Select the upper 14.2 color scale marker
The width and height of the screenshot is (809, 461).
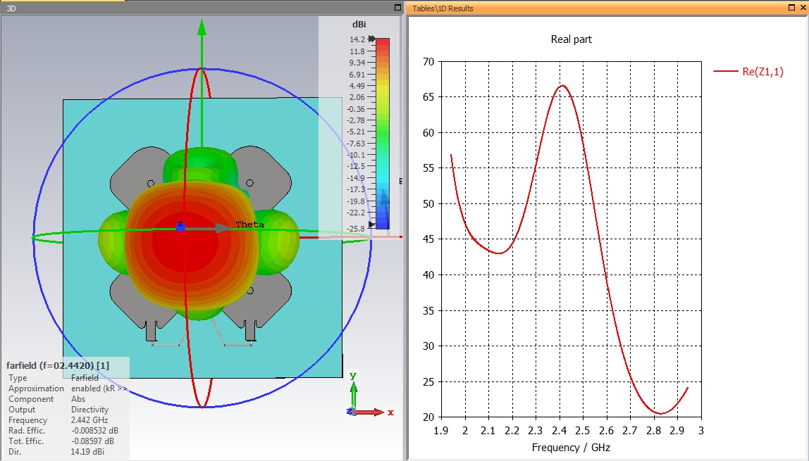(x=371, y=39)
